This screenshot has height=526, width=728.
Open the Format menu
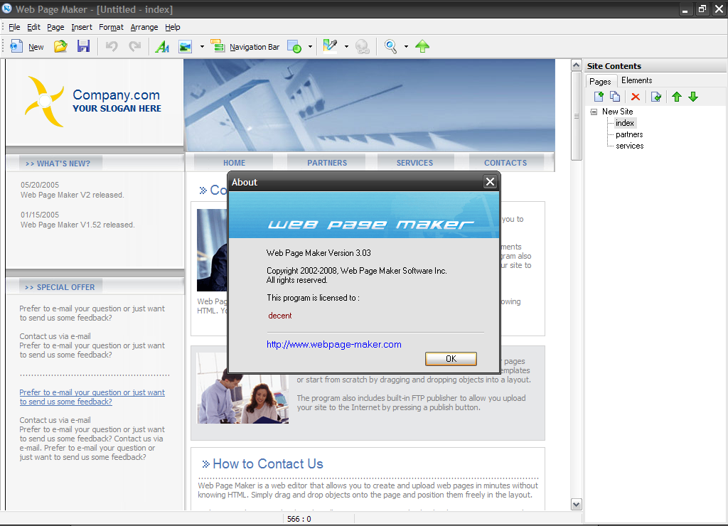click(x=111, y=27)
